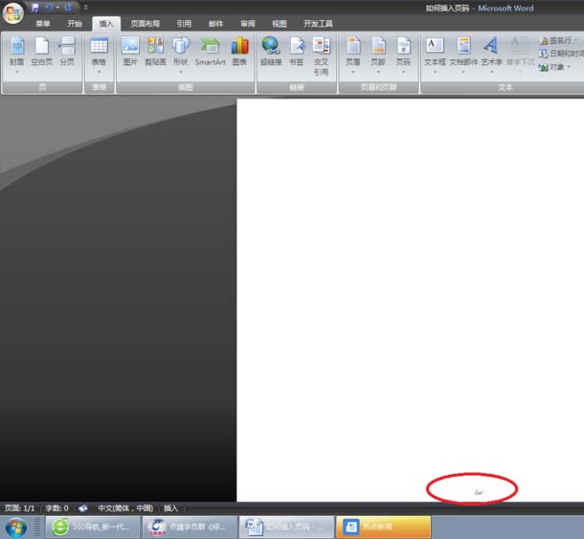Insert a SmartArt graphic

(210, 53)
